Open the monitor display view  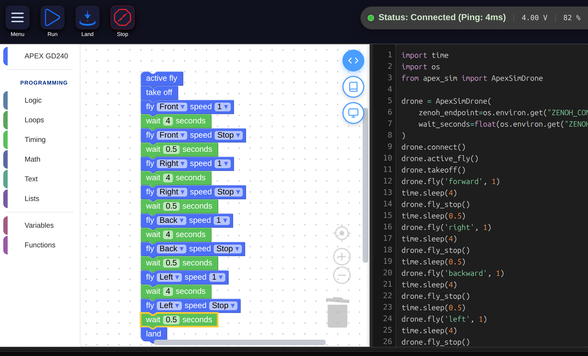tap(353, 113)
